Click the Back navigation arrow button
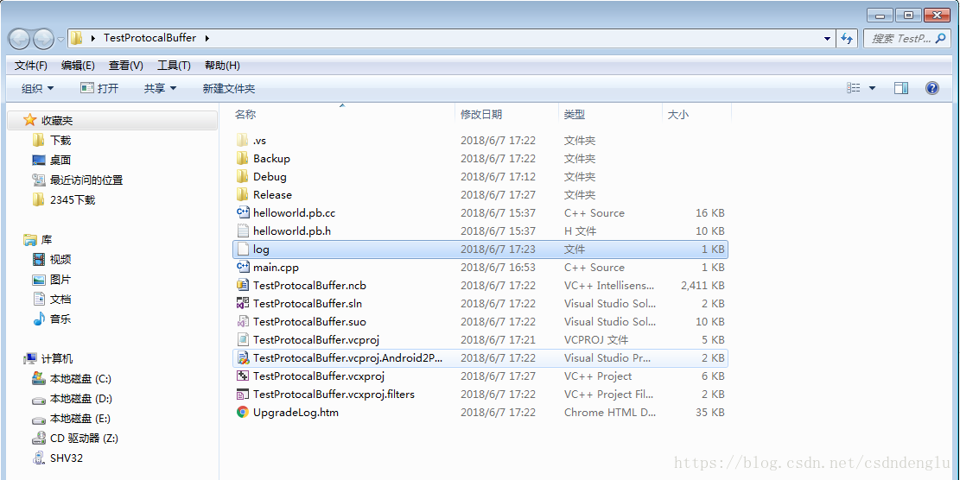 [20, 39]
